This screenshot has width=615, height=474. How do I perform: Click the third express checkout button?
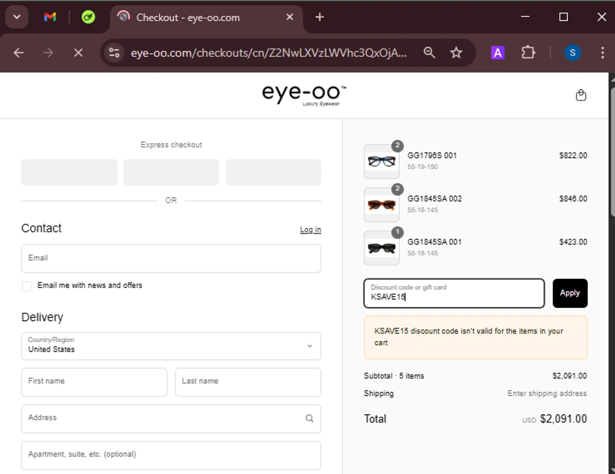273,172
